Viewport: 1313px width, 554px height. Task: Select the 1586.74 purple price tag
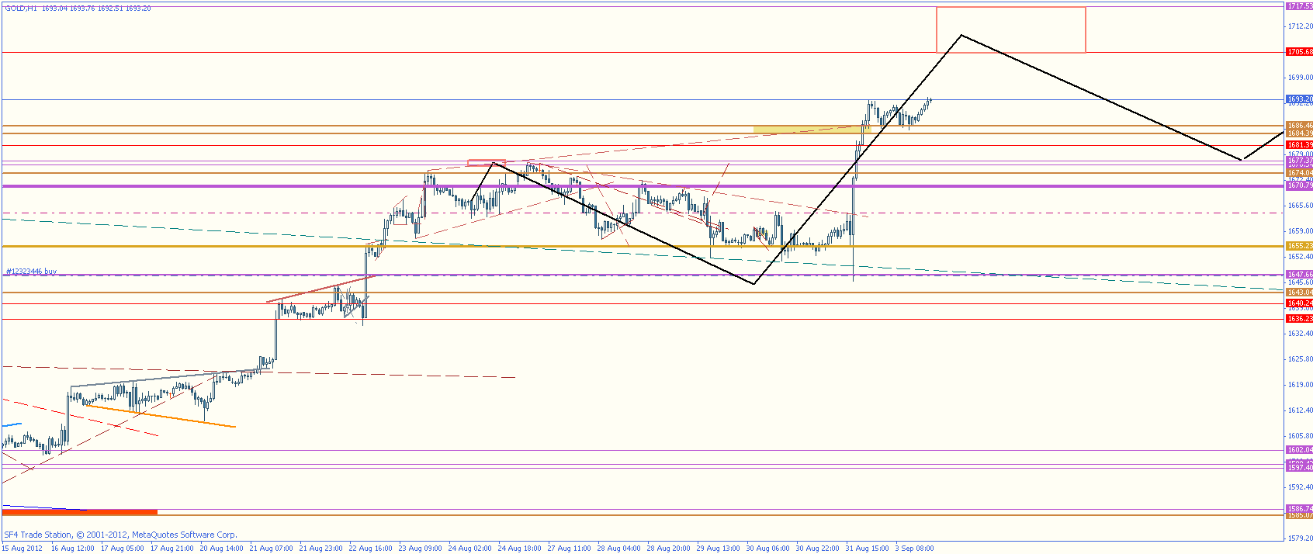coord(1299,509)
